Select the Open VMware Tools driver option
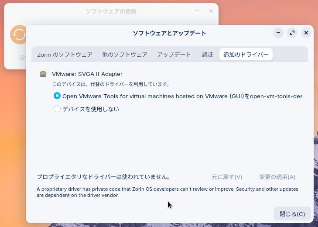The image size is (318, 227). (57, 96)
